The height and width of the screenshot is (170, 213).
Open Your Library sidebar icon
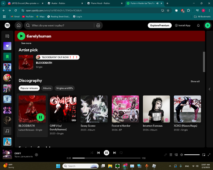click(7, 36)
